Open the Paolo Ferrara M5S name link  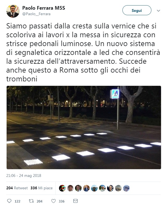click(44, 8)
